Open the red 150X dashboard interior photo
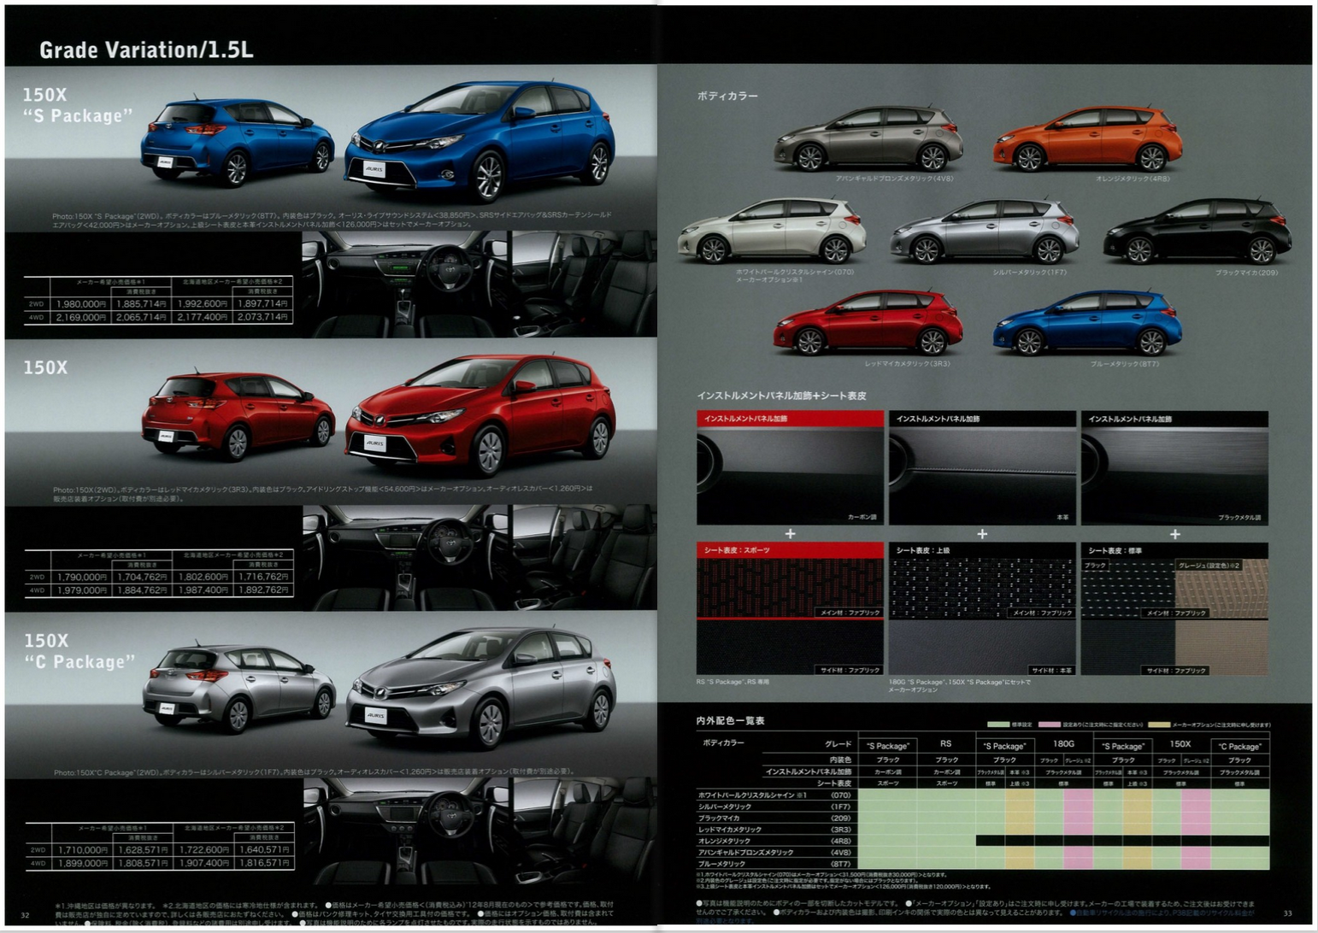This screenshot has width=1318, height=933. click(406, 555)
